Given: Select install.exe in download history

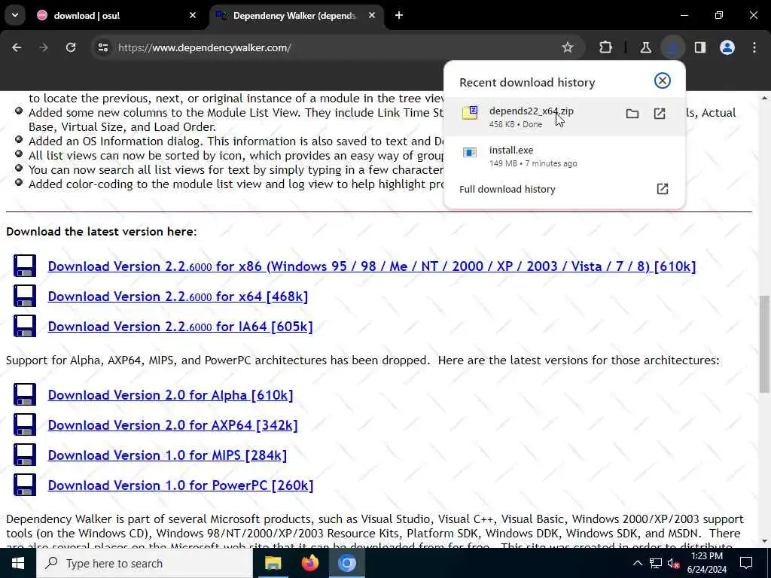Looking at the screenshot, I should tap(564, 156).
